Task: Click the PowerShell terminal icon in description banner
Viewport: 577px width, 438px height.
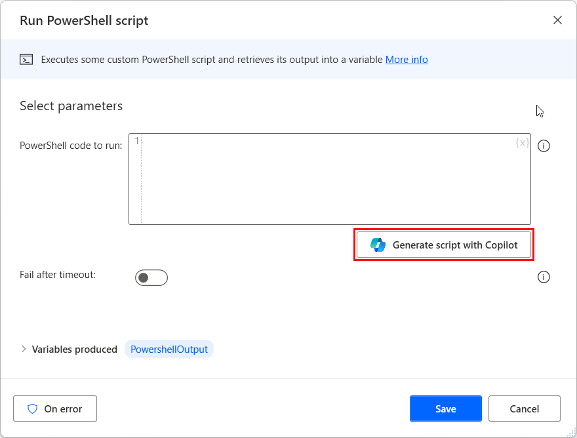Action: coord(26,59)
